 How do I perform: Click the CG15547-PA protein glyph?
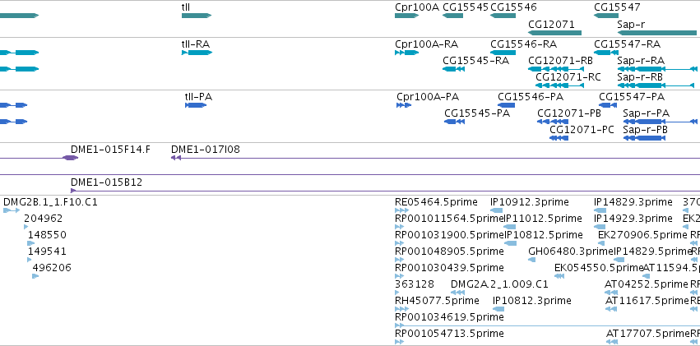[x=608, y=105]
